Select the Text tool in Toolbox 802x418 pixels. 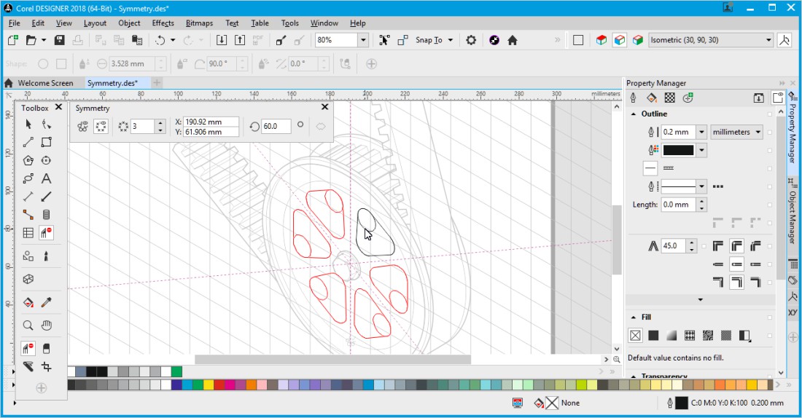47,178
